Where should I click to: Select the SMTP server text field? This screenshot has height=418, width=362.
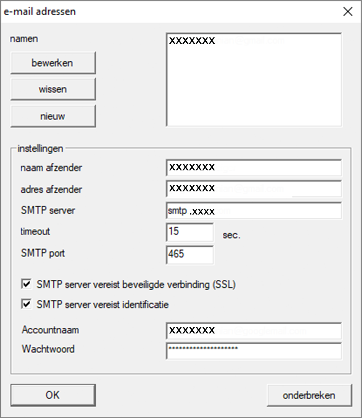pyautogui.click(x=254, y=211)
